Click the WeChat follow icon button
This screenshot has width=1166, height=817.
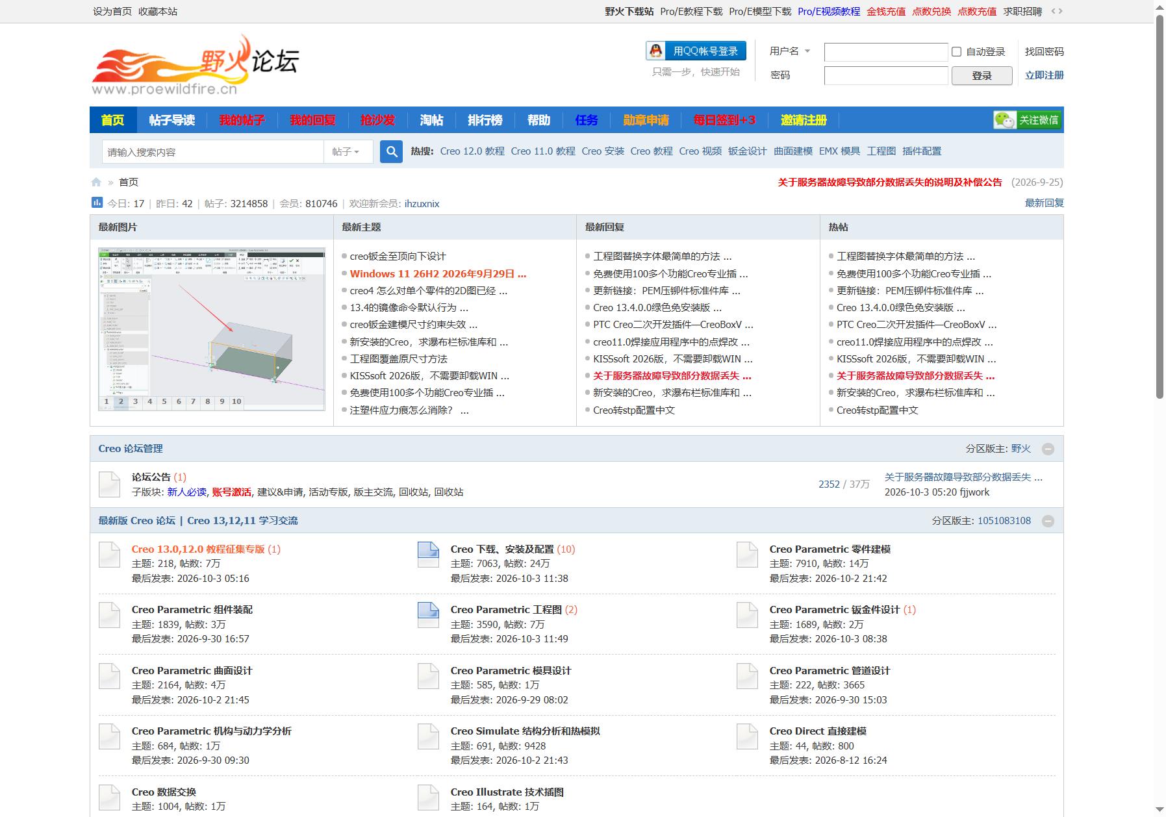click(1028, 120)
